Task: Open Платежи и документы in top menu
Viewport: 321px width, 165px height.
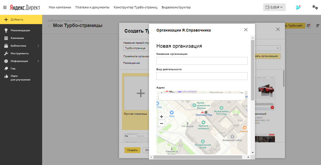Action: point(92,7)
